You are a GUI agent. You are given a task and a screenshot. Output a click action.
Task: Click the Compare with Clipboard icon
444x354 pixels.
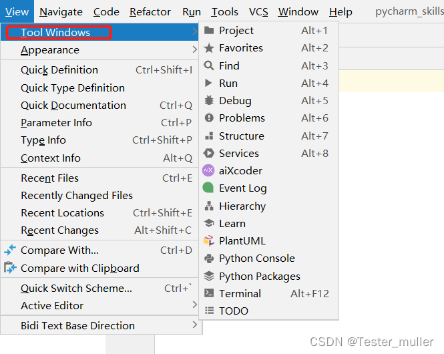10,268
